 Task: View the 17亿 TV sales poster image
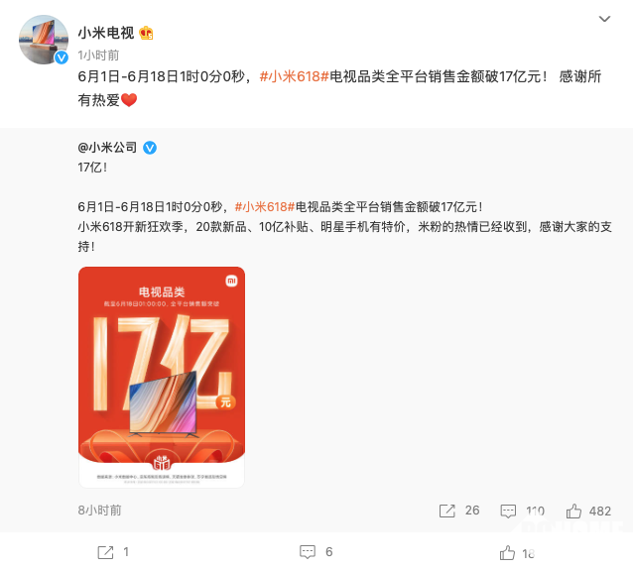pos(162,377)
